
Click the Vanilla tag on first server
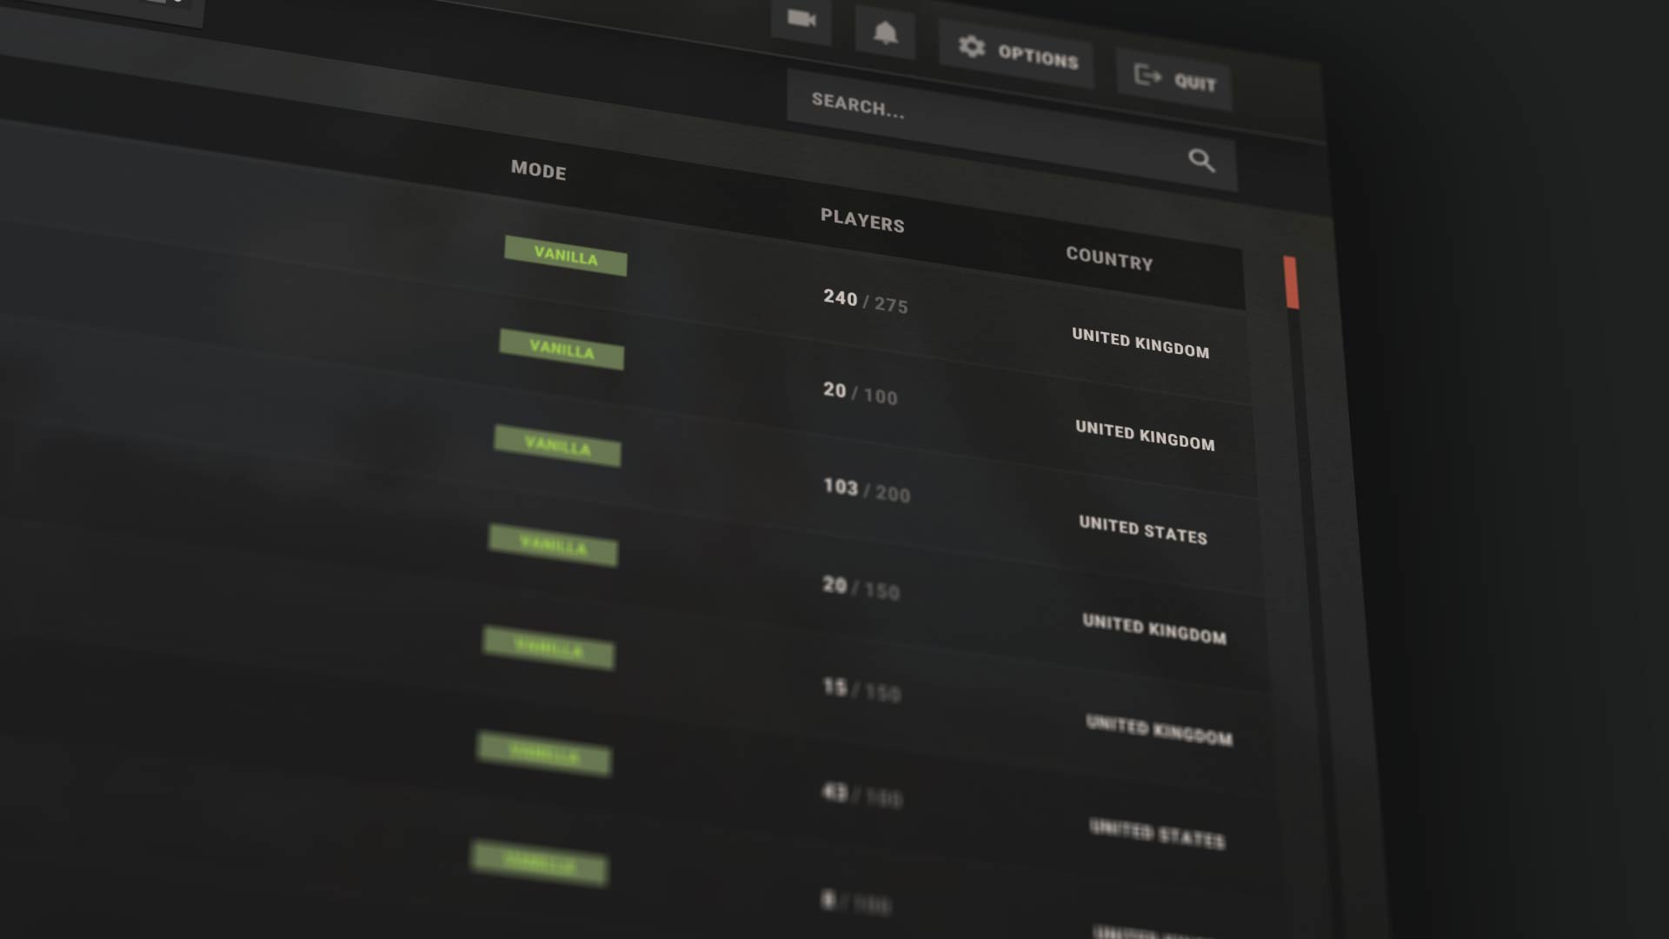[566, 256]
